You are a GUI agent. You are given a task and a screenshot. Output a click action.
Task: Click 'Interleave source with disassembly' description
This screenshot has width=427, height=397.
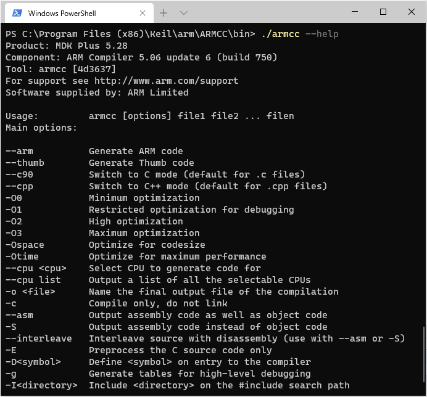coord(247,338)
